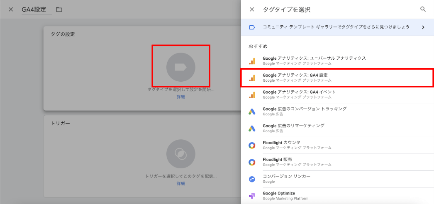Select the Google Optimize icon
Image resolution: width=434 pixels, height=204 pixels.
[x=252, y=196]
